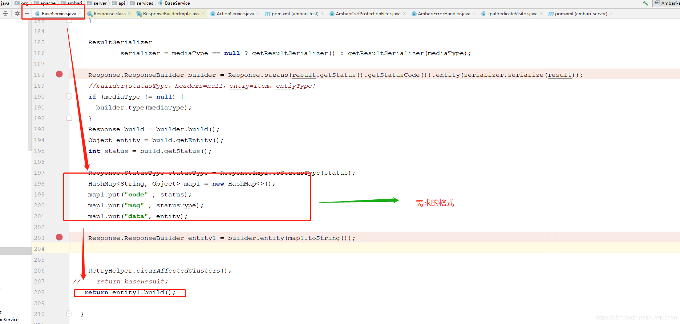Open the pom.xml (ambari-server) tab
Screen dimensions: 680x324
(580, 14)
